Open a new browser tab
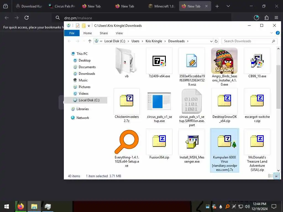283x212 pixels. click(217, 6)
